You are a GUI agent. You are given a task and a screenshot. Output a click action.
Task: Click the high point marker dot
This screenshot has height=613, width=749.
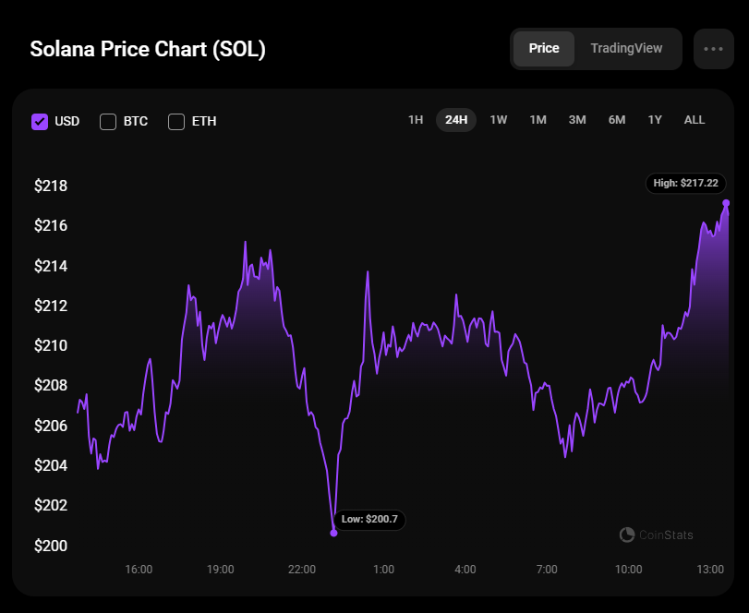pyautogui.click(x=726, y=202)
